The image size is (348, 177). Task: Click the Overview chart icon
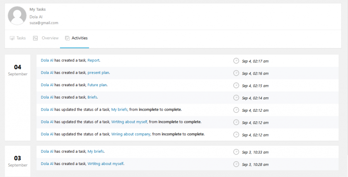coord(35,38)
